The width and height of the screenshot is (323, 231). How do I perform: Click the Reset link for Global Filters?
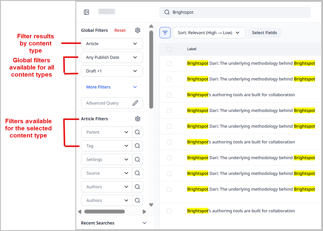click(120, 30)
